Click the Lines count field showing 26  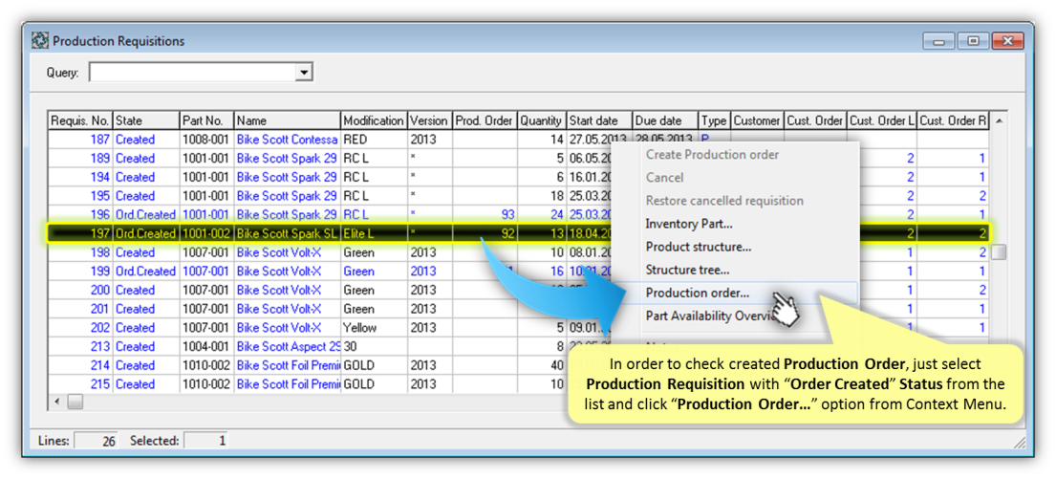click(96, 442)
